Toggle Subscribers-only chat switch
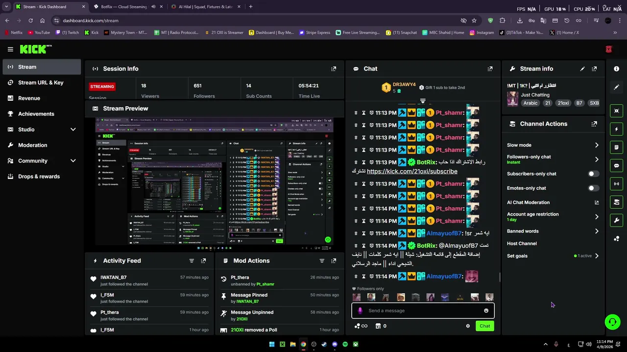The image size is (627, 352). (593, 174)
